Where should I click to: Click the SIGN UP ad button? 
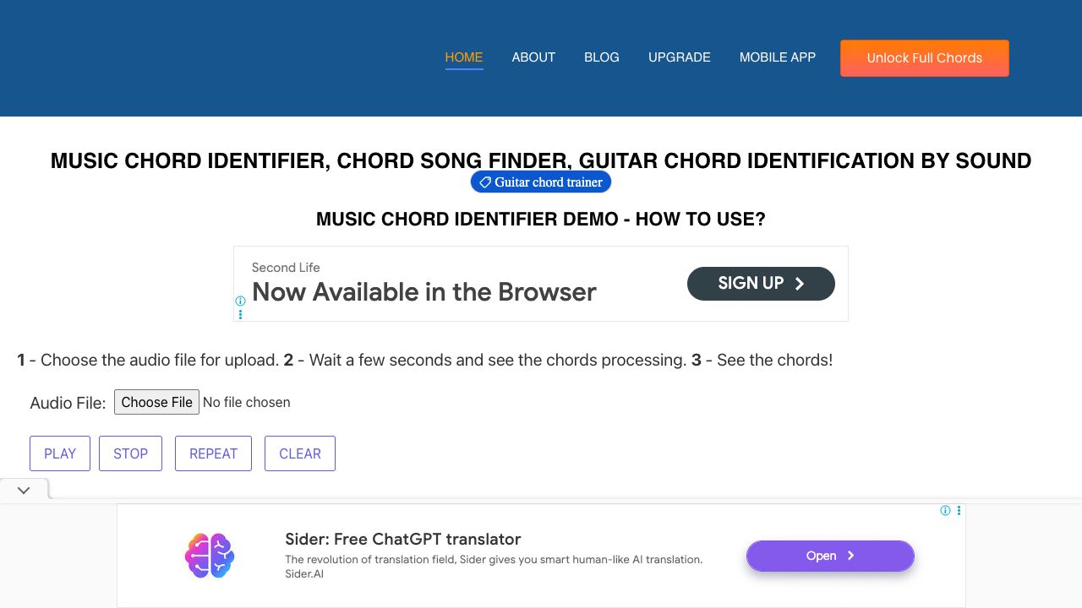(x=761, y=284)
